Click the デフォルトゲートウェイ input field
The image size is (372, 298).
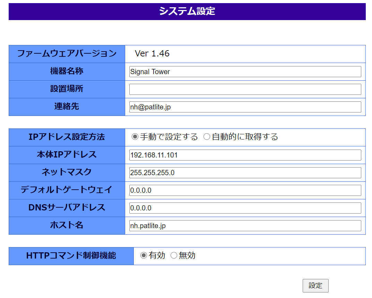pyautogui.click(x=245, y=190)
